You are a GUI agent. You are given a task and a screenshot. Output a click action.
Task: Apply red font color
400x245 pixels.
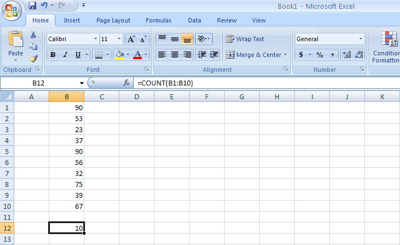tap(138, 55)
